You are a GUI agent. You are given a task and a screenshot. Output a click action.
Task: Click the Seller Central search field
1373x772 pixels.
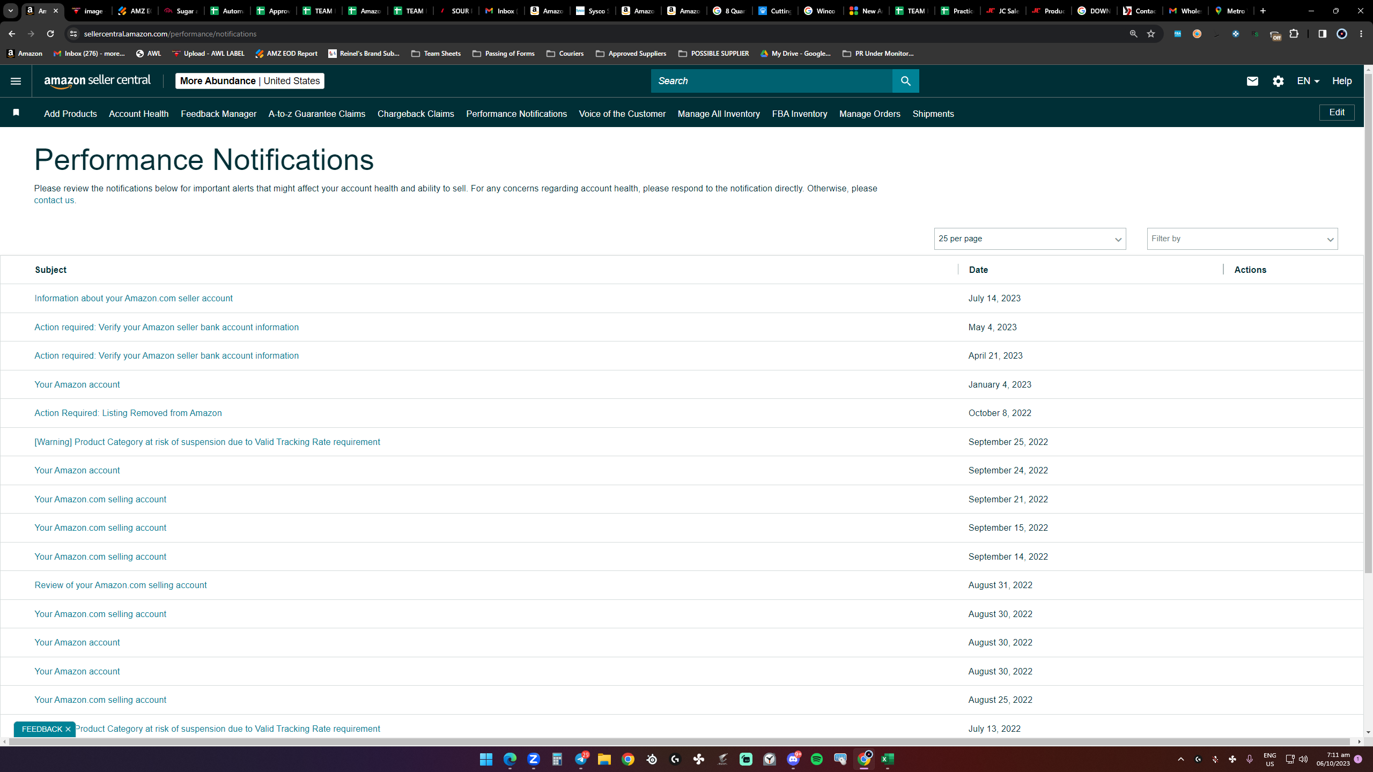click(771, 81)
